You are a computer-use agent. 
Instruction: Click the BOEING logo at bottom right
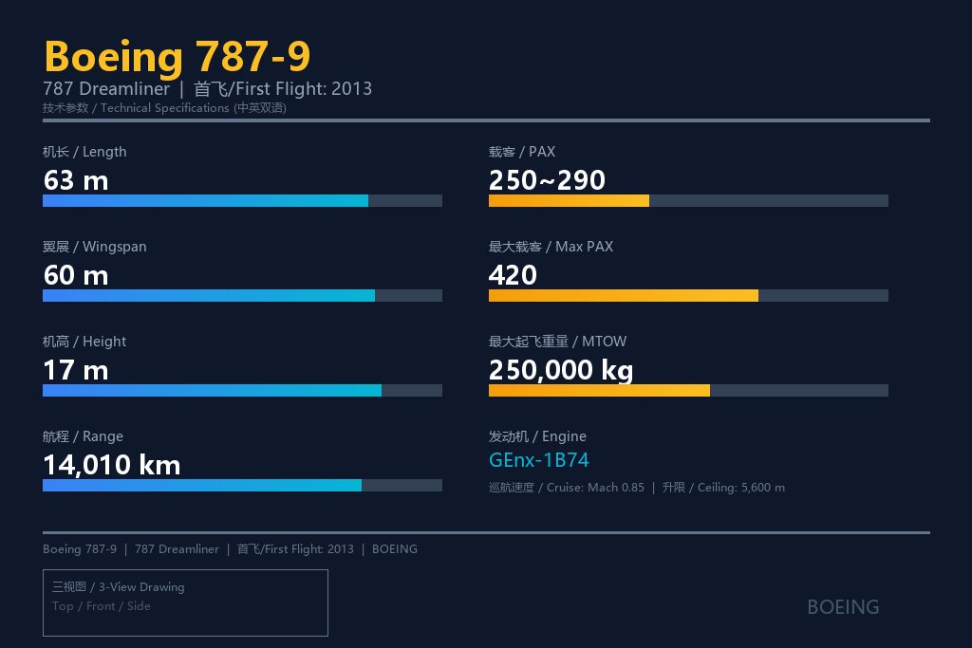click(843, 607)
